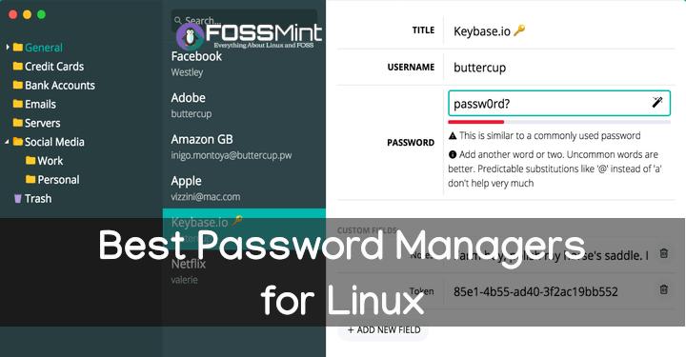Delete the Token custom field
This screenshot has height=357, width=686.
pyautogui.click(x=664, y=289)
